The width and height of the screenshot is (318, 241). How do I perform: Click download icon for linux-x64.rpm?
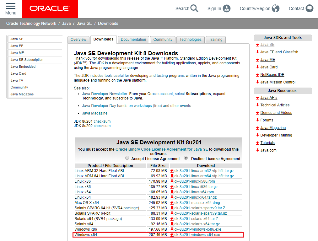(172, 192)
